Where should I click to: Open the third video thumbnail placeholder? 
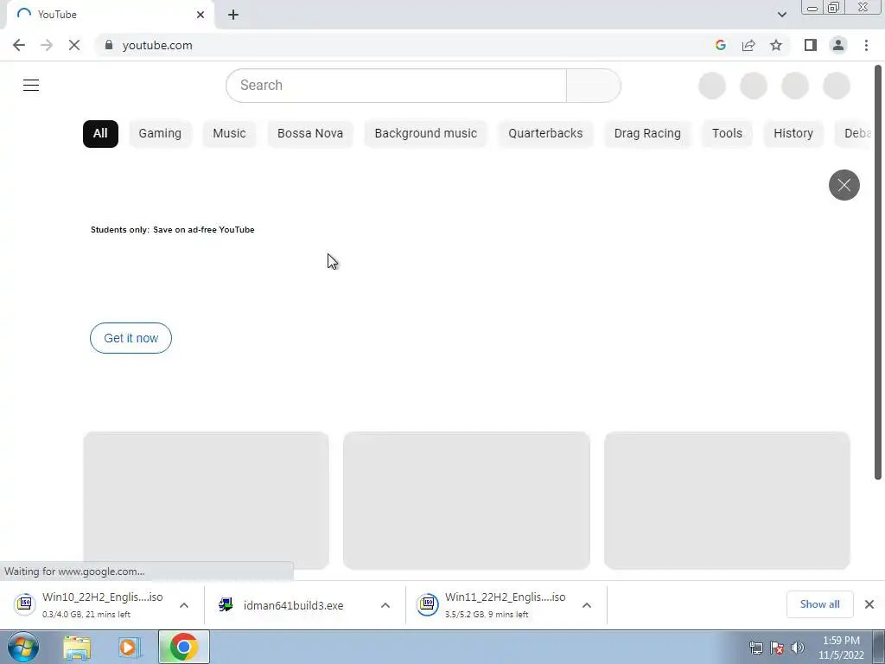[x=727, y=501]
